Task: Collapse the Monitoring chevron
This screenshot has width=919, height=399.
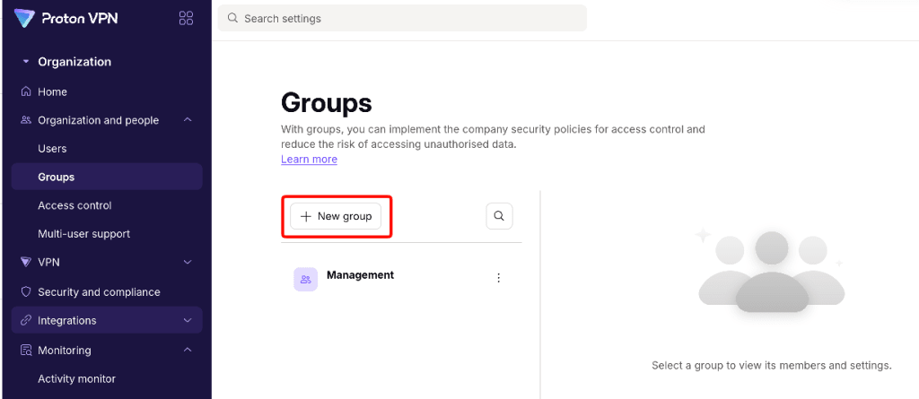Action: click(x=188, y=351)
